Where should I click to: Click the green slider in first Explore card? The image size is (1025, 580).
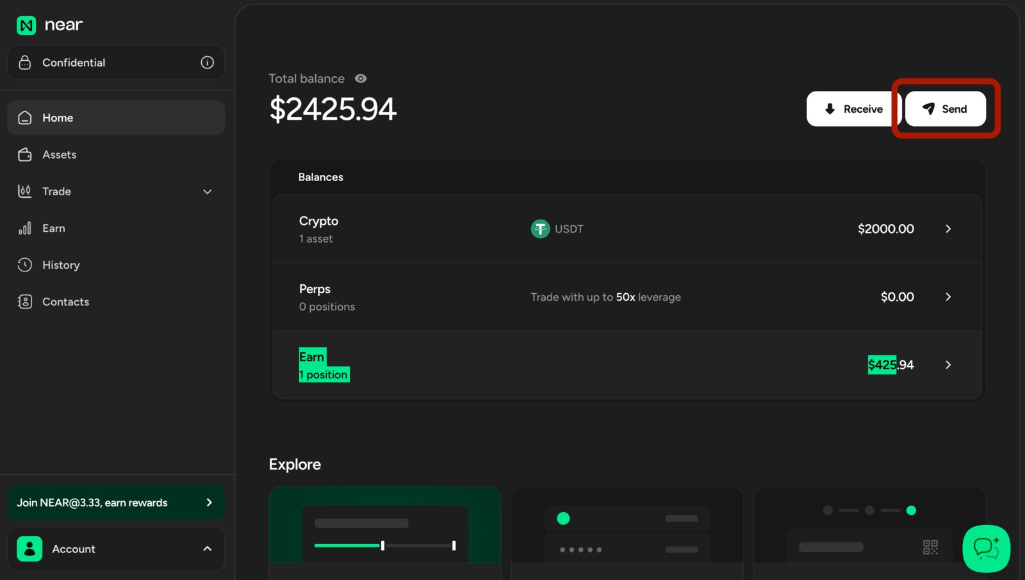(x=385, y=545)
